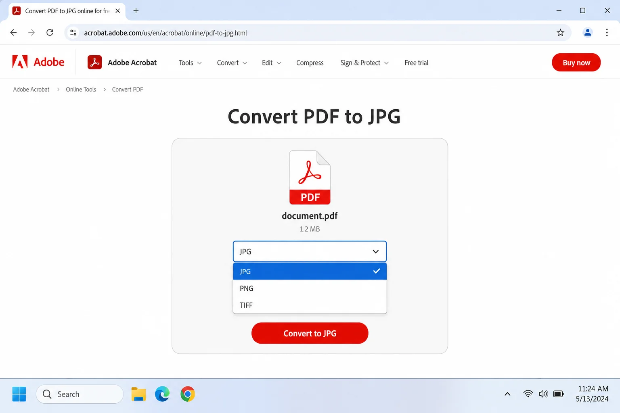Maximize the Chrome window
620x413 pixels.
pyautogui.click(x=582, y=10)
